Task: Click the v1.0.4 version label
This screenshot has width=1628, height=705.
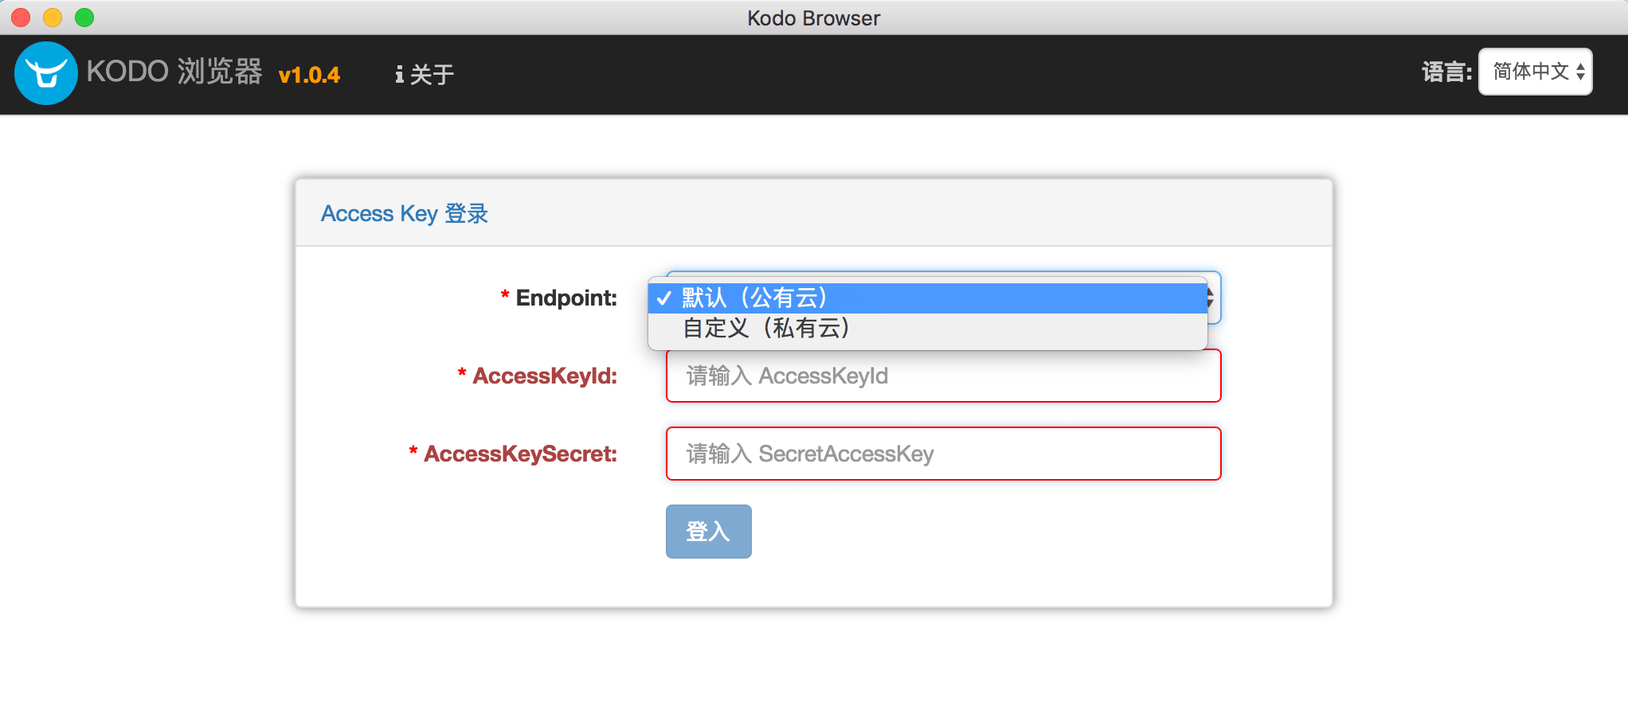Action: click(309, 76)
